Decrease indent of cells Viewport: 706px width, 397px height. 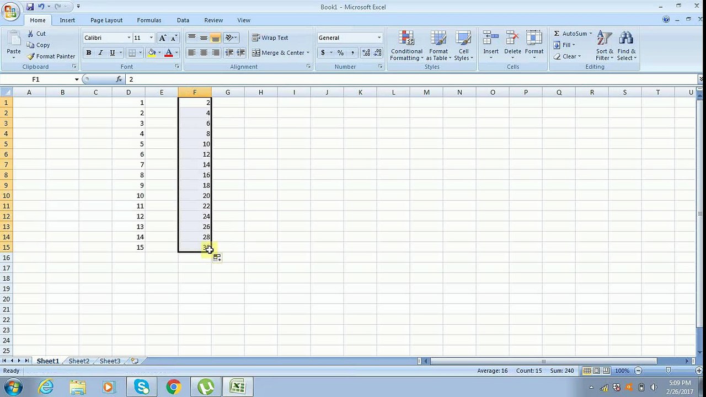click(x=229, y=52)
